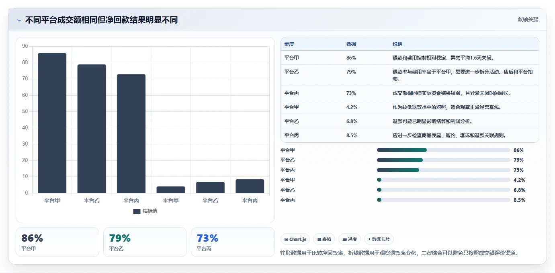Viewport: 555px width, 273px height.
Task: Click the Chart.js chip
Action: click(x=295, y=239)
